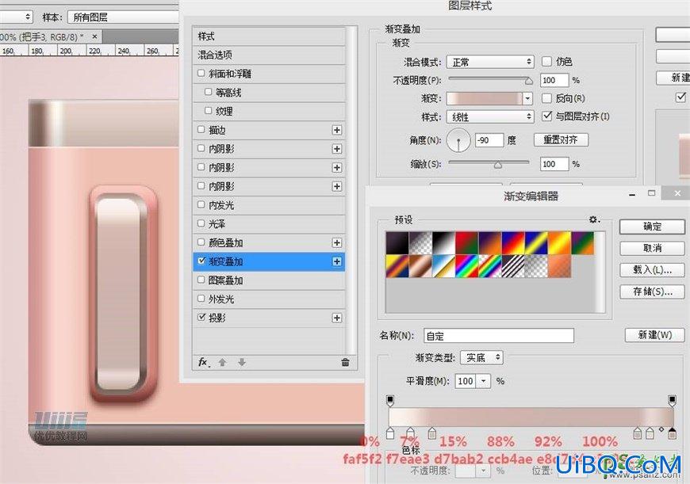Image resolution: width=690 pixels, height=484 pixels.
Task: Open the gear menu above gradient presets
Action: [x=594, y=219]
